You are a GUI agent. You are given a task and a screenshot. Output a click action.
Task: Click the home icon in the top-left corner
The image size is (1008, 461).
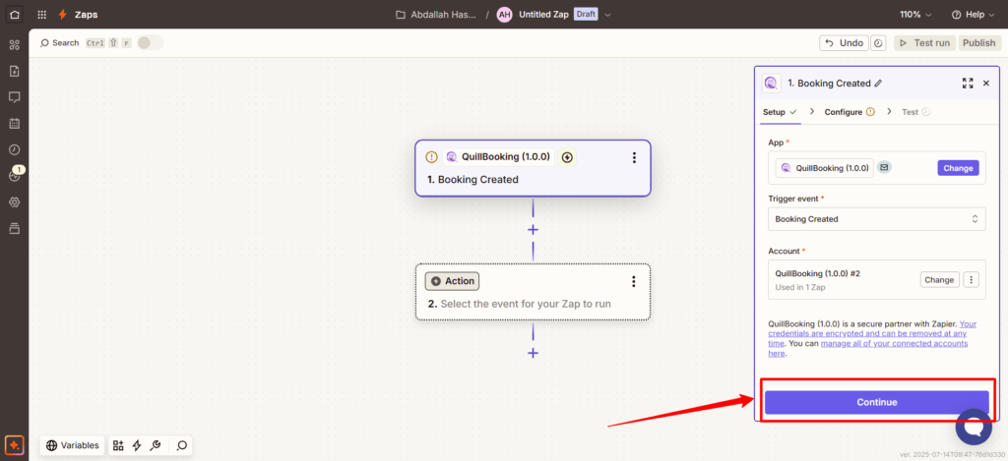coord(14,15)
